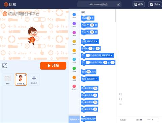Click value 10 in change y block
This screenshot has width=162, height=123.
coord(95,102)
